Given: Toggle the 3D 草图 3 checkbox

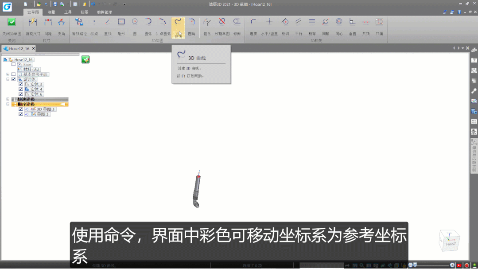Looking at the screenshot, I should pos(21,109).
